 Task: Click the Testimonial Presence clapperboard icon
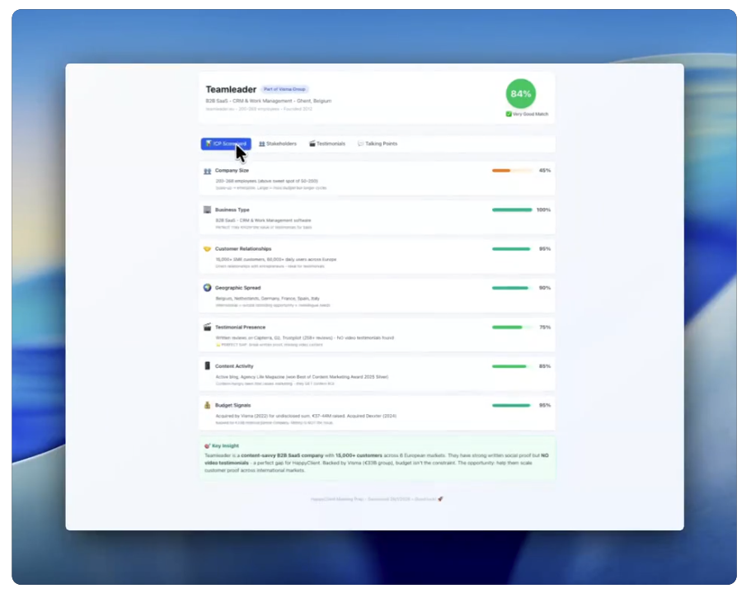click(x=207, y=327)
